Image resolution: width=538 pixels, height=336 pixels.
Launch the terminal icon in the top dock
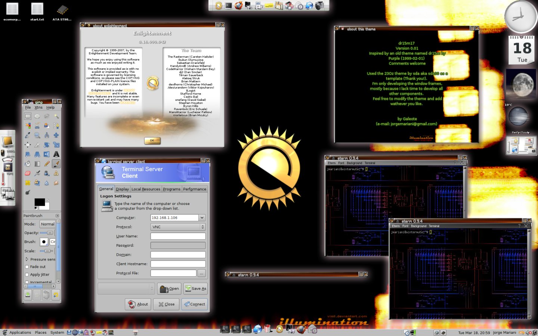tap(229, 6)
